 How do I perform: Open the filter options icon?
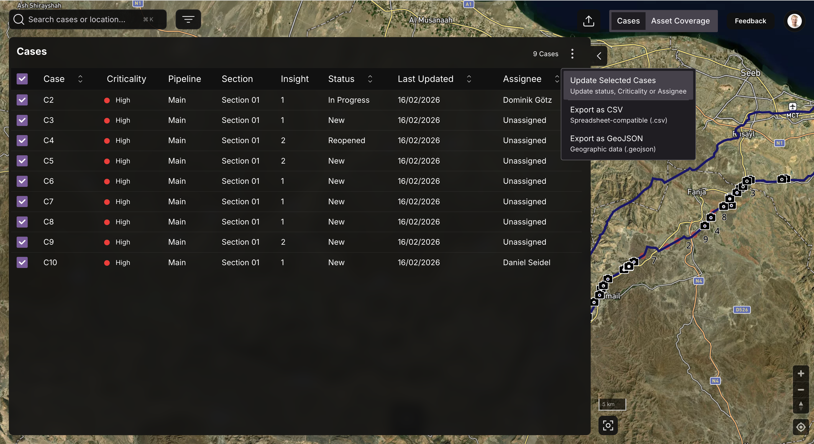tap(188, 20)
